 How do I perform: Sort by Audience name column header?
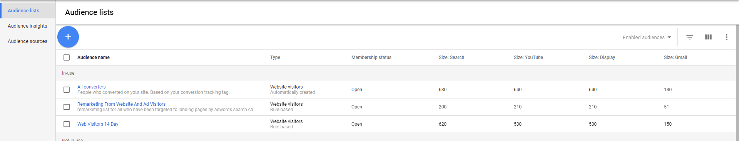click(x=94, y=57)
